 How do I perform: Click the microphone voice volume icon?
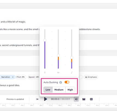click(x=45, y=73)
